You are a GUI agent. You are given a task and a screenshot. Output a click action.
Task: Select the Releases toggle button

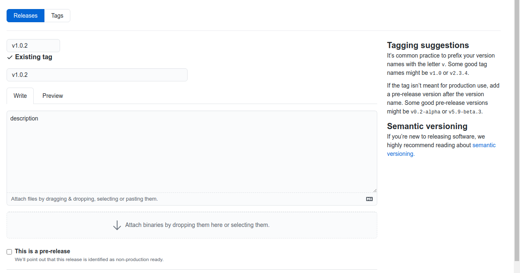pos(25,15)
